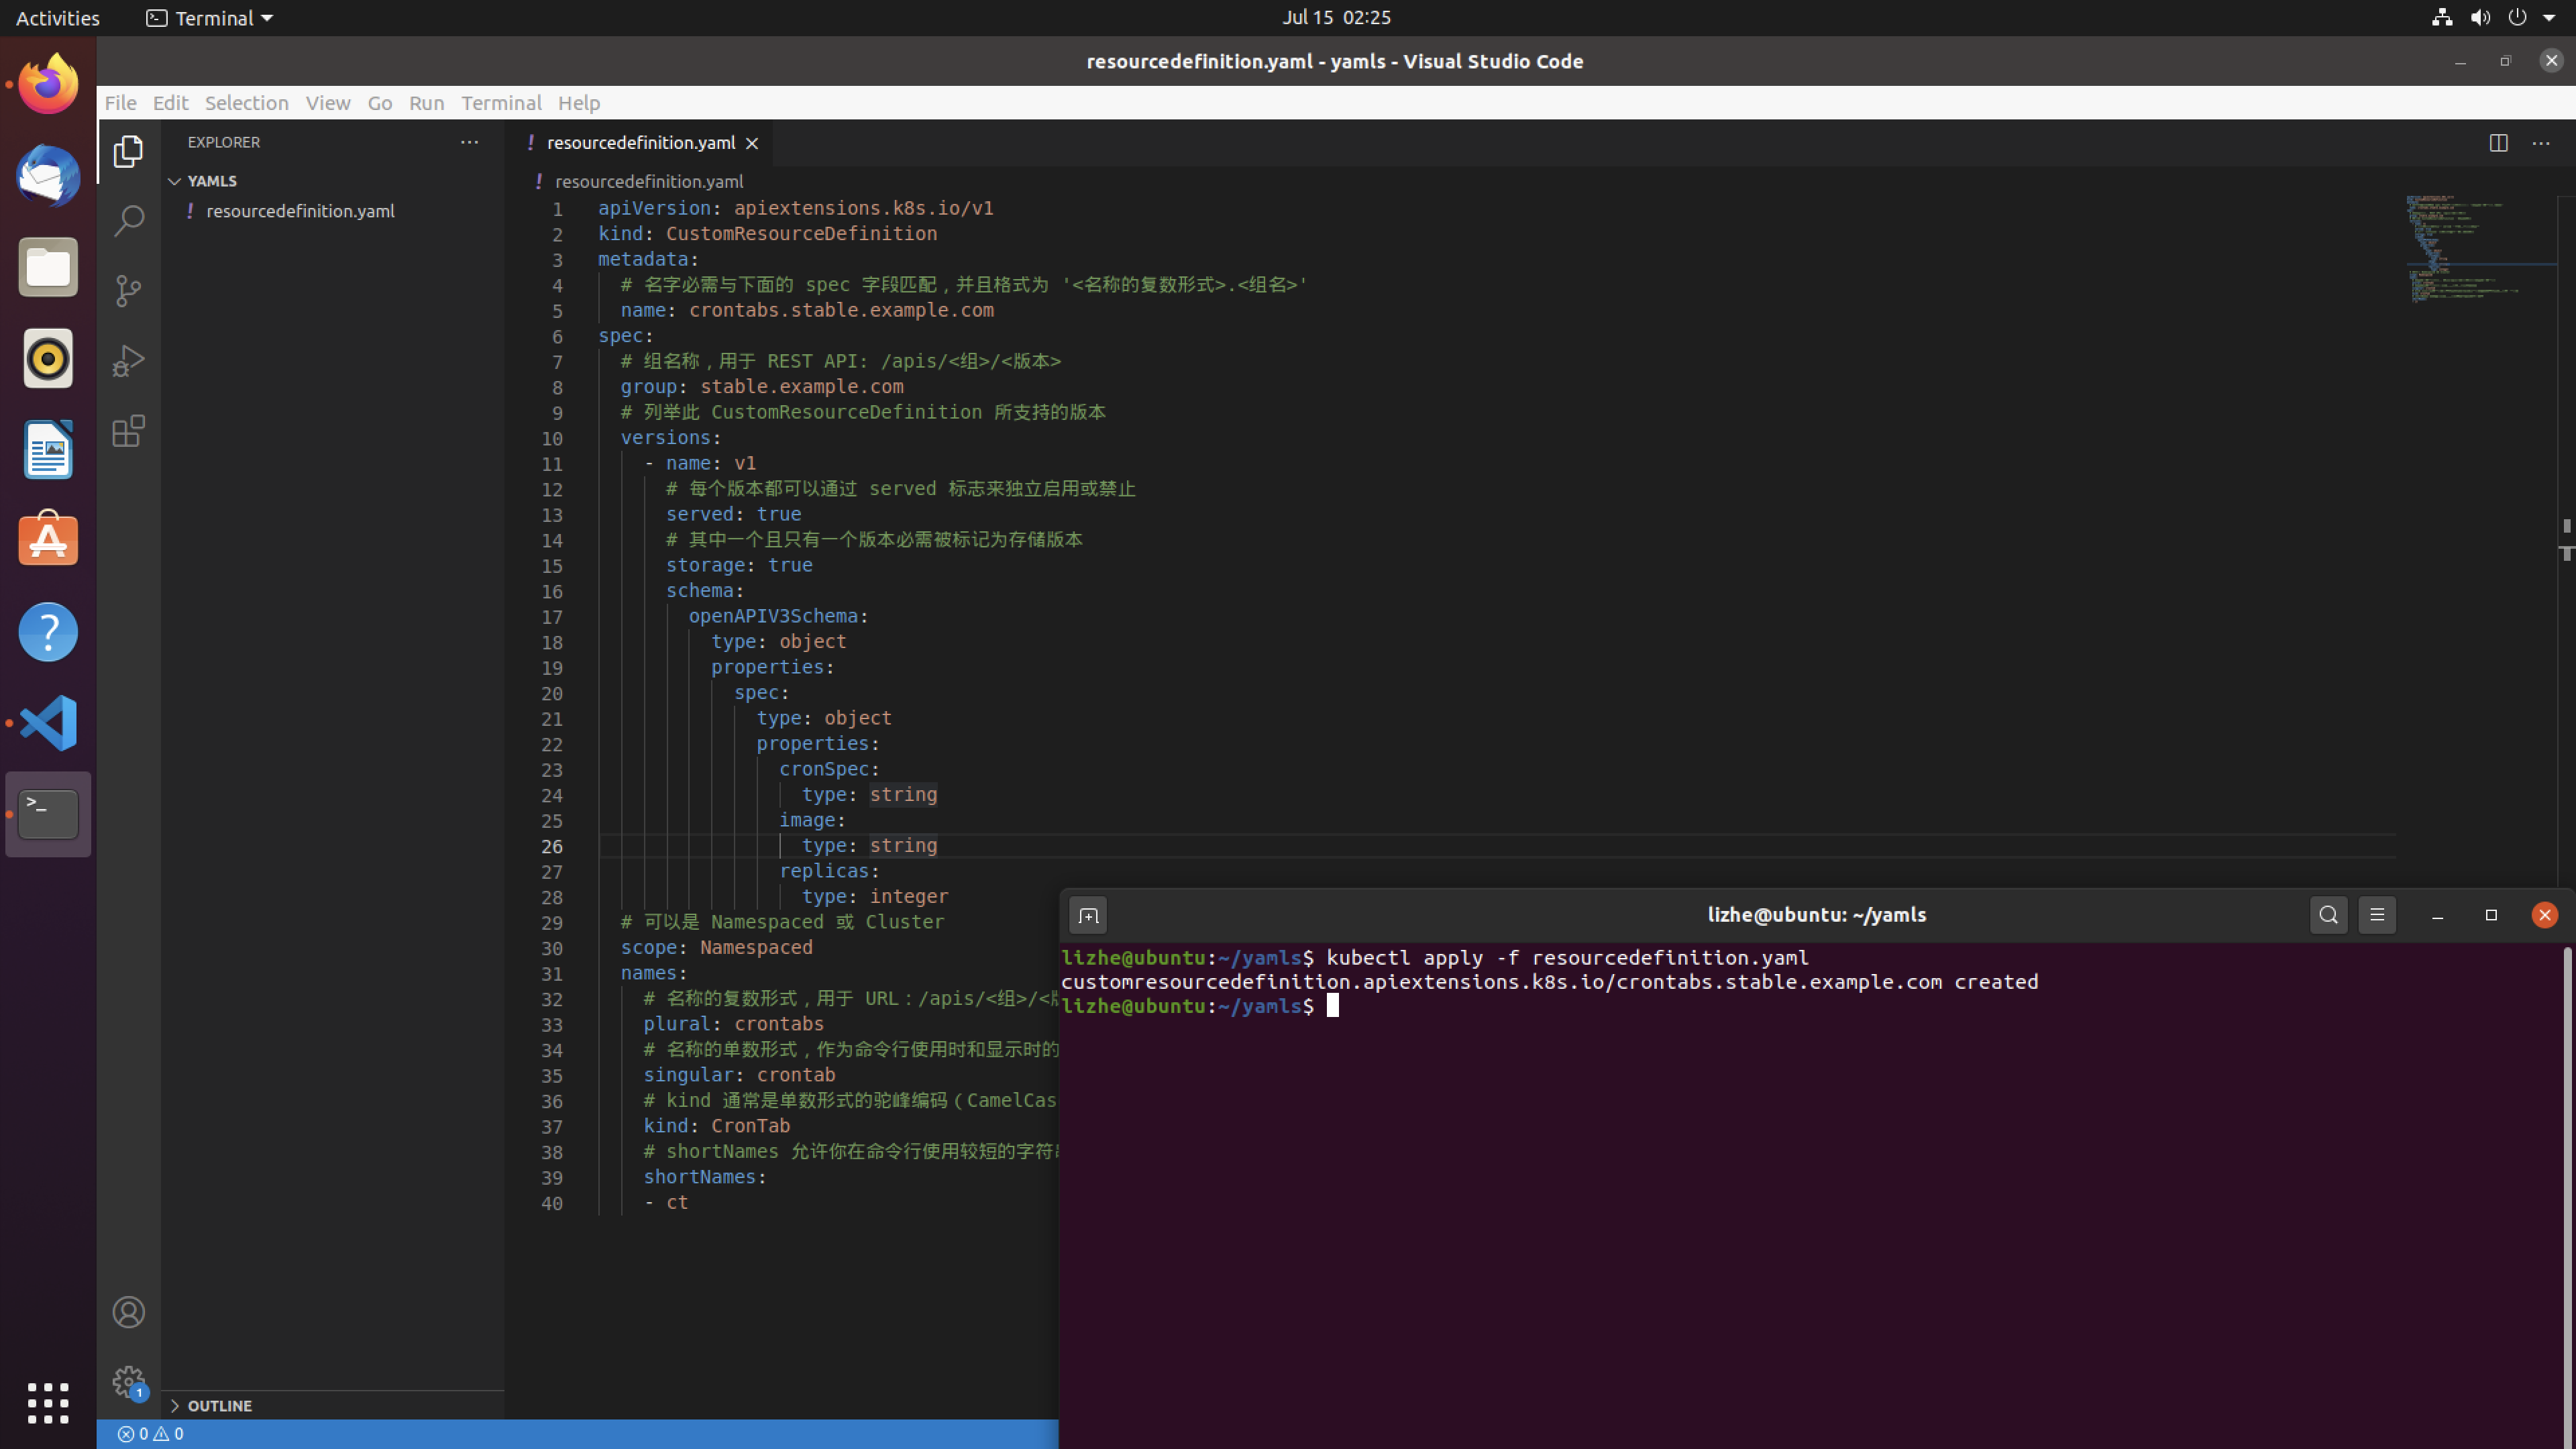
Task: Open new tab in terminal window
Action: tap(1088, 915)
